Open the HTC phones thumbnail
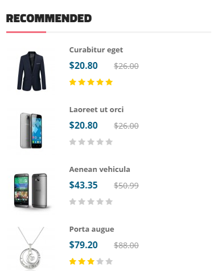The width and height of the screenshot is (213, 271). (x=31, y=191)
